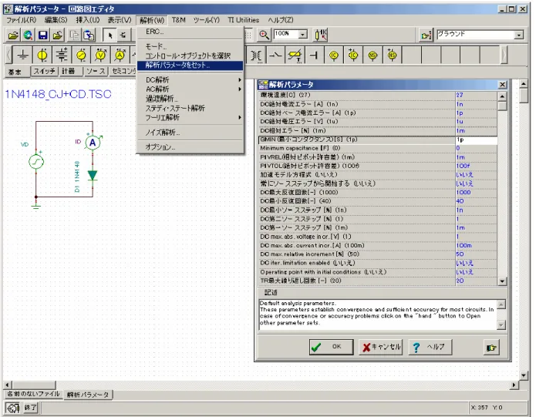Switch to the ソース component tab
Viewport: 536px width, 417px height.
pos(96,71)
